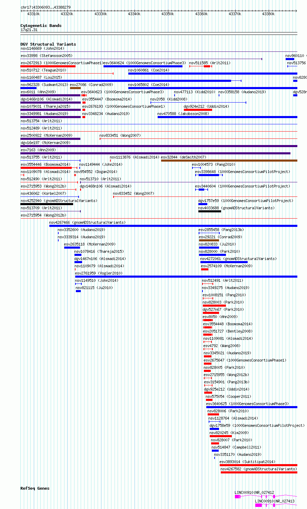307x509 pixels.
Task: Click the nsv470588 (Jakobsson2008) label
Action: tap(183, 114)
